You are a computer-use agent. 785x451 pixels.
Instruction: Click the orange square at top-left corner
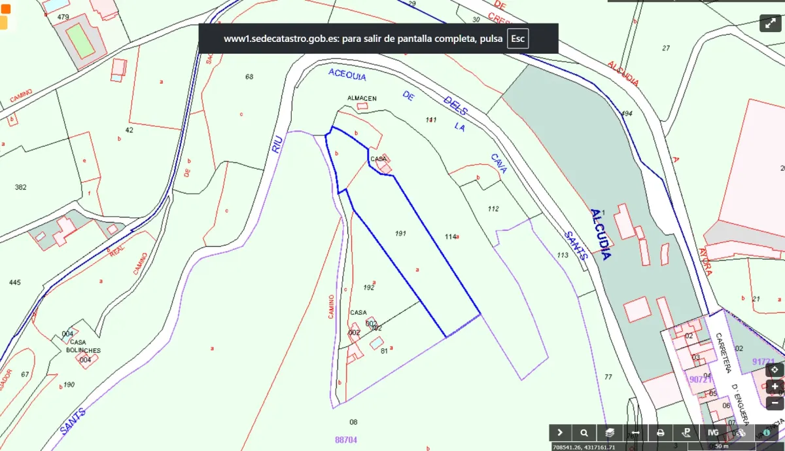click(6, 9)
